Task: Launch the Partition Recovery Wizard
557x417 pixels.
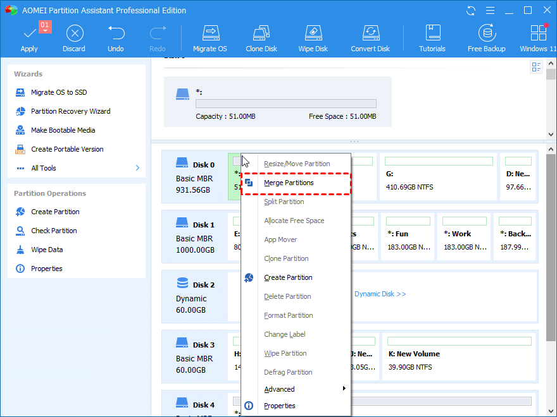Action: 70,111
